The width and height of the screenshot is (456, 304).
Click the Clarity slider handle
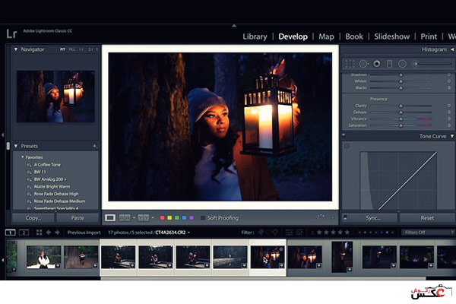coord(401,106)
